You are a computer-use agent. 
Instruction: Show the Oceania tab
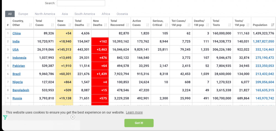[x=122, y=14]
